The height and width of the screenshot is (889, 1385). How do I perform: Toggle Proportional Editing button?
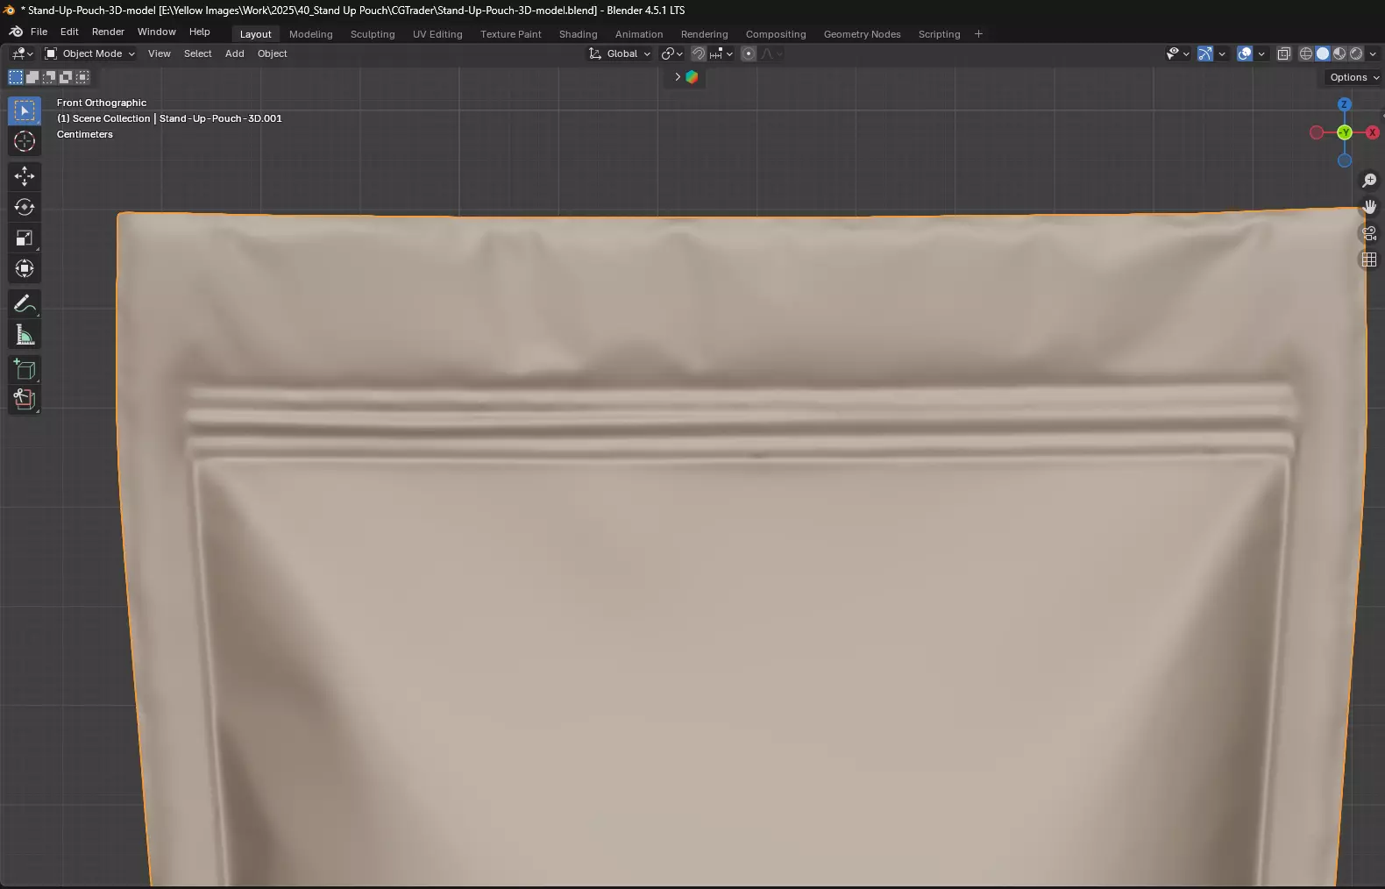pyautogui.click(x=749, y=53)
